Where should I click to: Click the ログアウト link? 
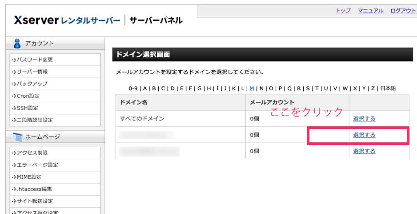coord(403,11)
